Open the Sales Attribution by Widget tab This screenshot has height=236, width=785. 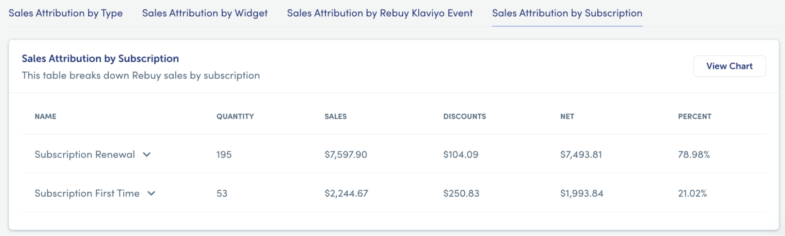pyautogui.click(x=205, y=13)
